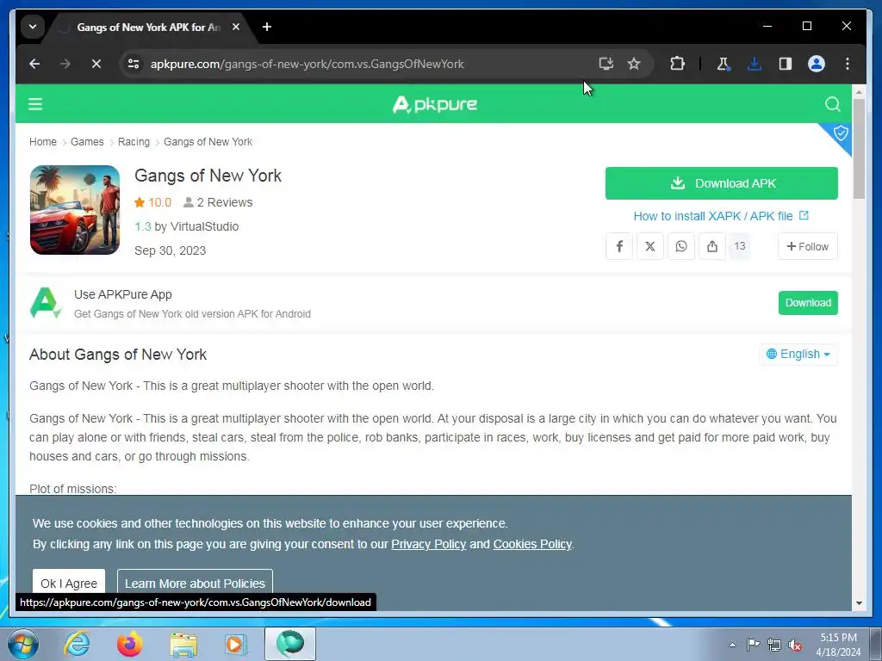Open the browser three-dot menu
The height and width of the screenshot is (661, 882).
tap(848, 64)
